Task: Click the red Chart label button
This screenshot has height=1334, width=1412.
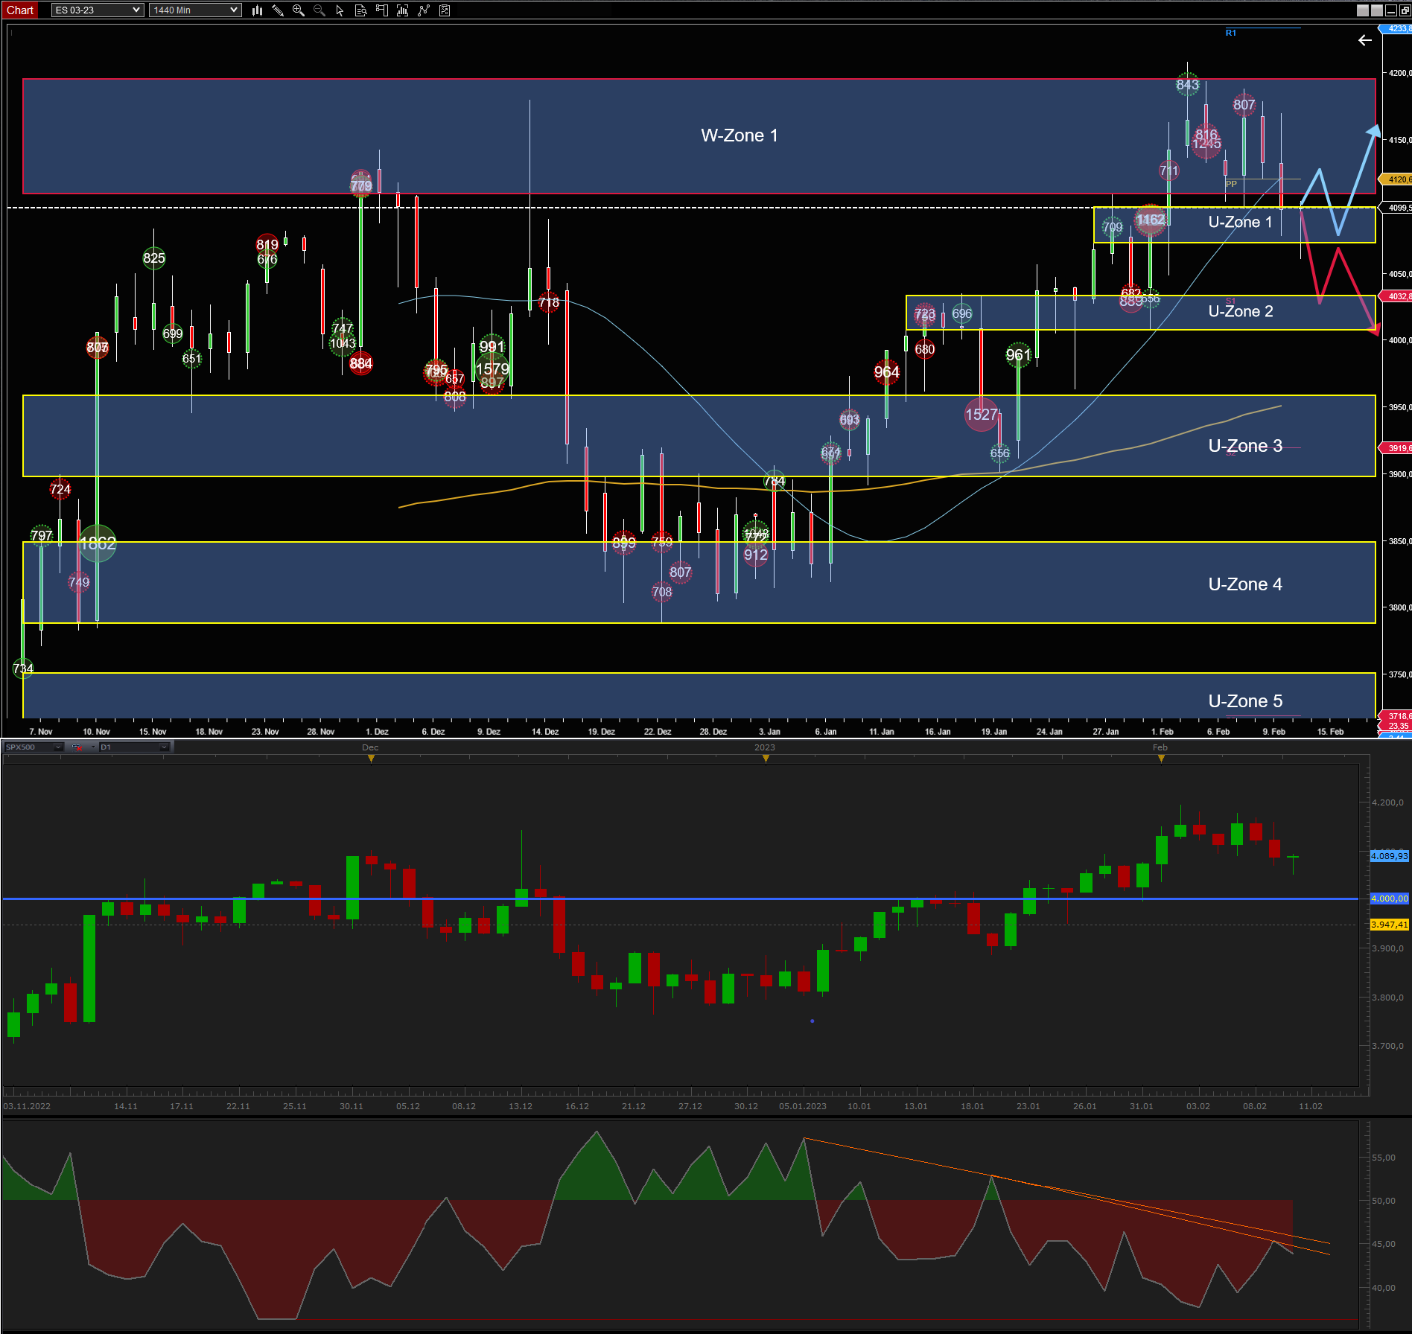Action: point(19,10)
